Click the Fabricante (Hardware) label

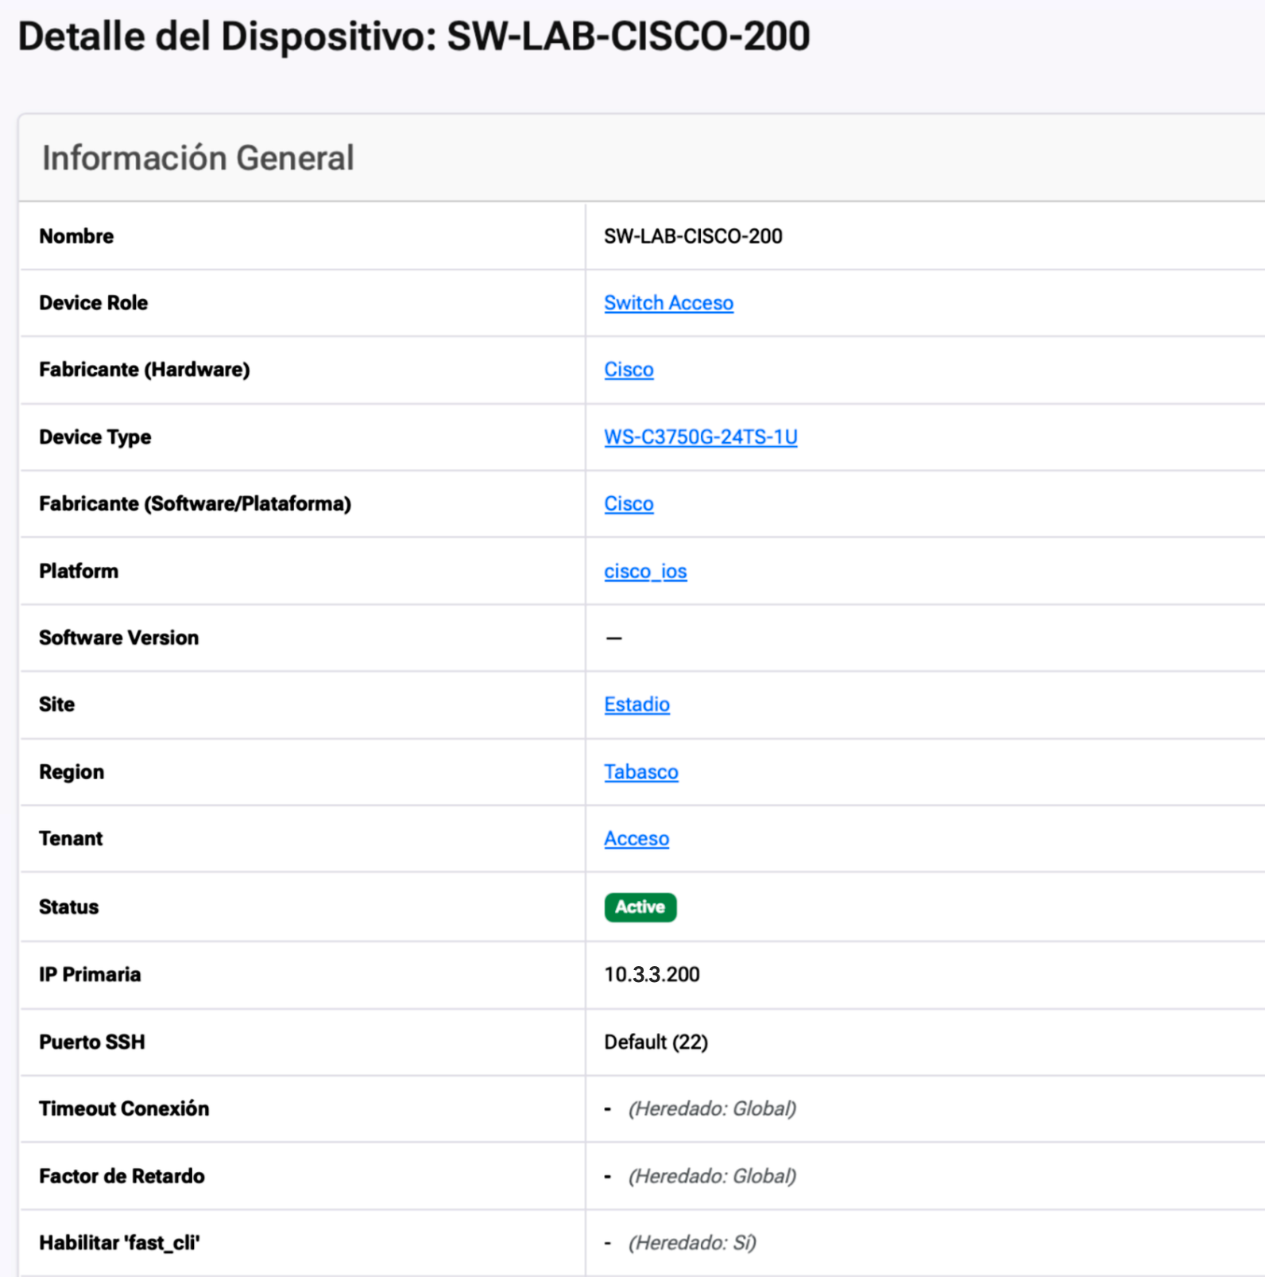pos(145,370)
